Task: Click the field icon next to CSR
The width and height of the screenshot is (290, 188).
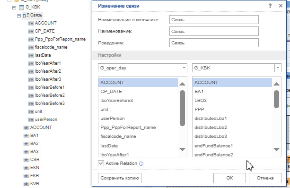Action: [x=26, y=160]
